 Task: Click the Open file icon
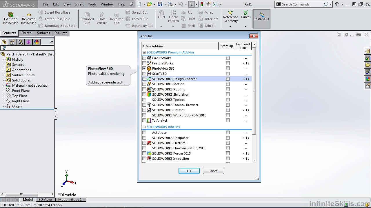click(x=149, y=4)
